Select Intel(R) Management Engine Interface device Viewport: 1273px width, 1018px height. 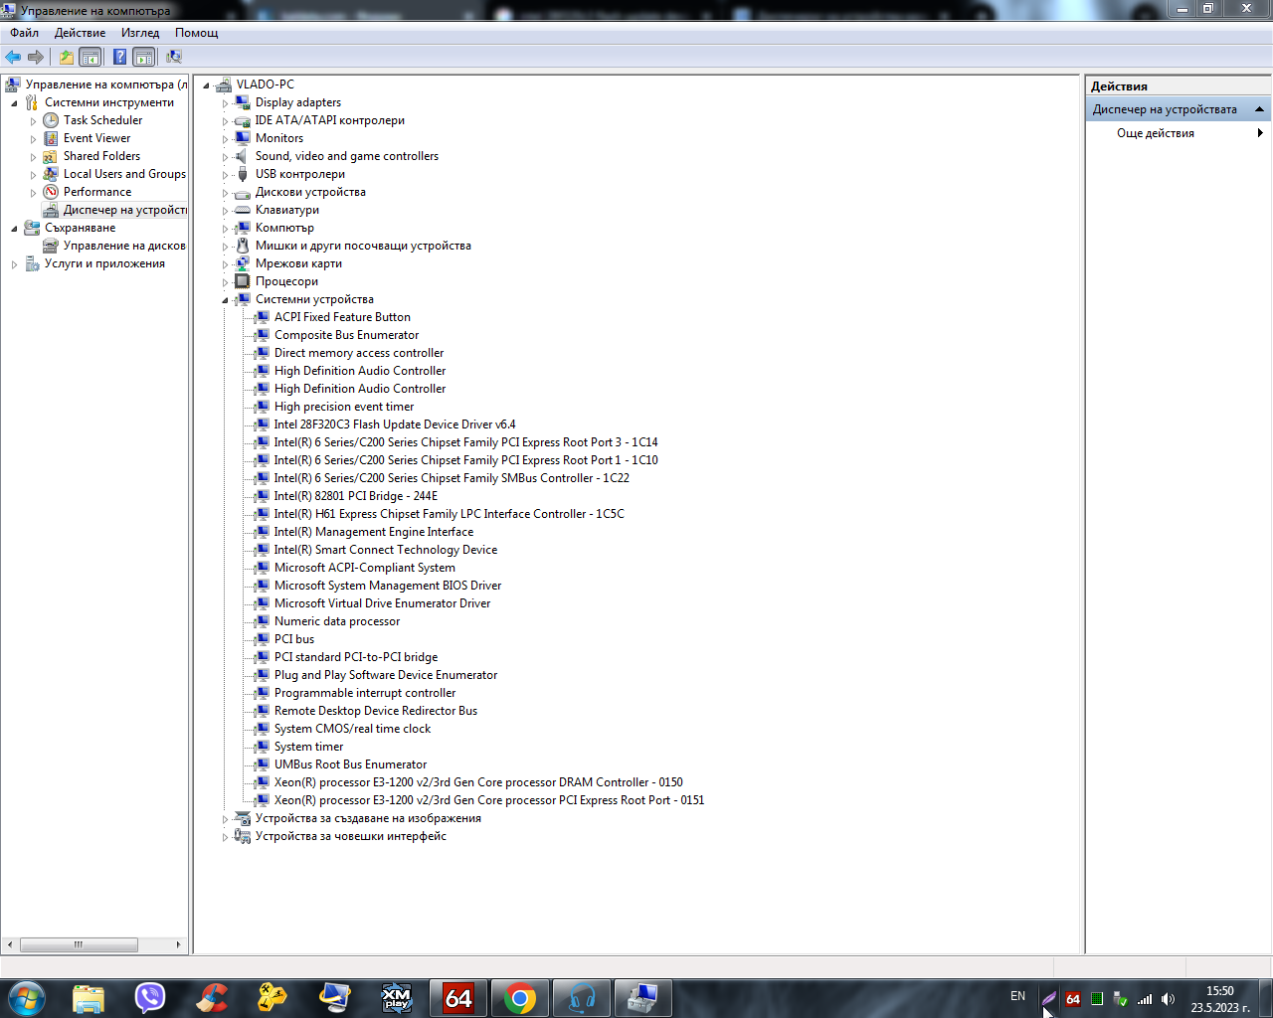tap(373, 532)
